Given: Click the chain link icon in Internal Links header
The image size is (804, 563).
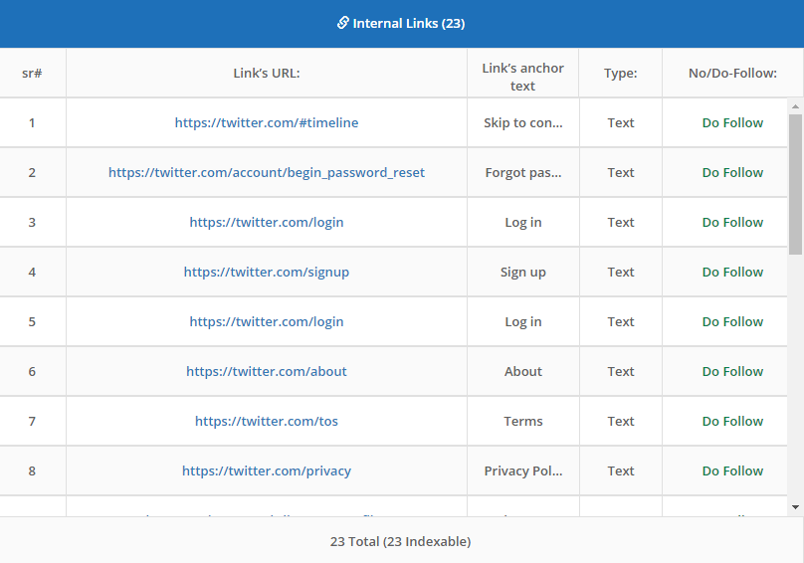Looking at the screenshot, I should [x=342, y=23].
